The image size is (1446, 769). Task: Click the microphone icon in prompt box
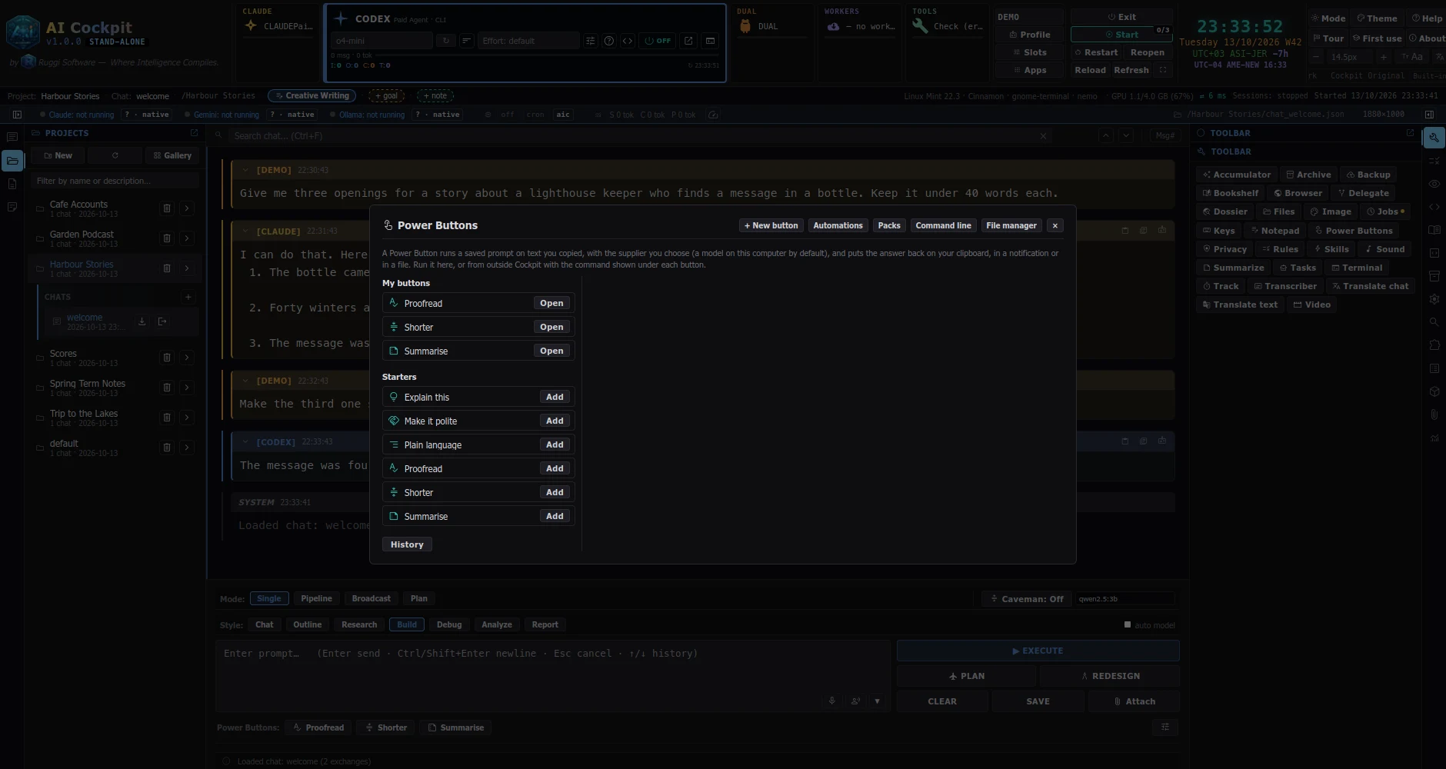point(831,701)
